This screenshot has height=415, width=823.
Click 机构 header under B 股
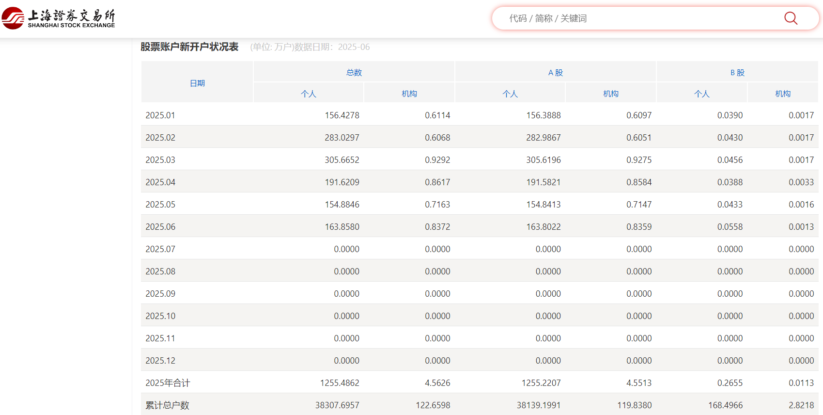pyautogui.click(x=783, y=94)
